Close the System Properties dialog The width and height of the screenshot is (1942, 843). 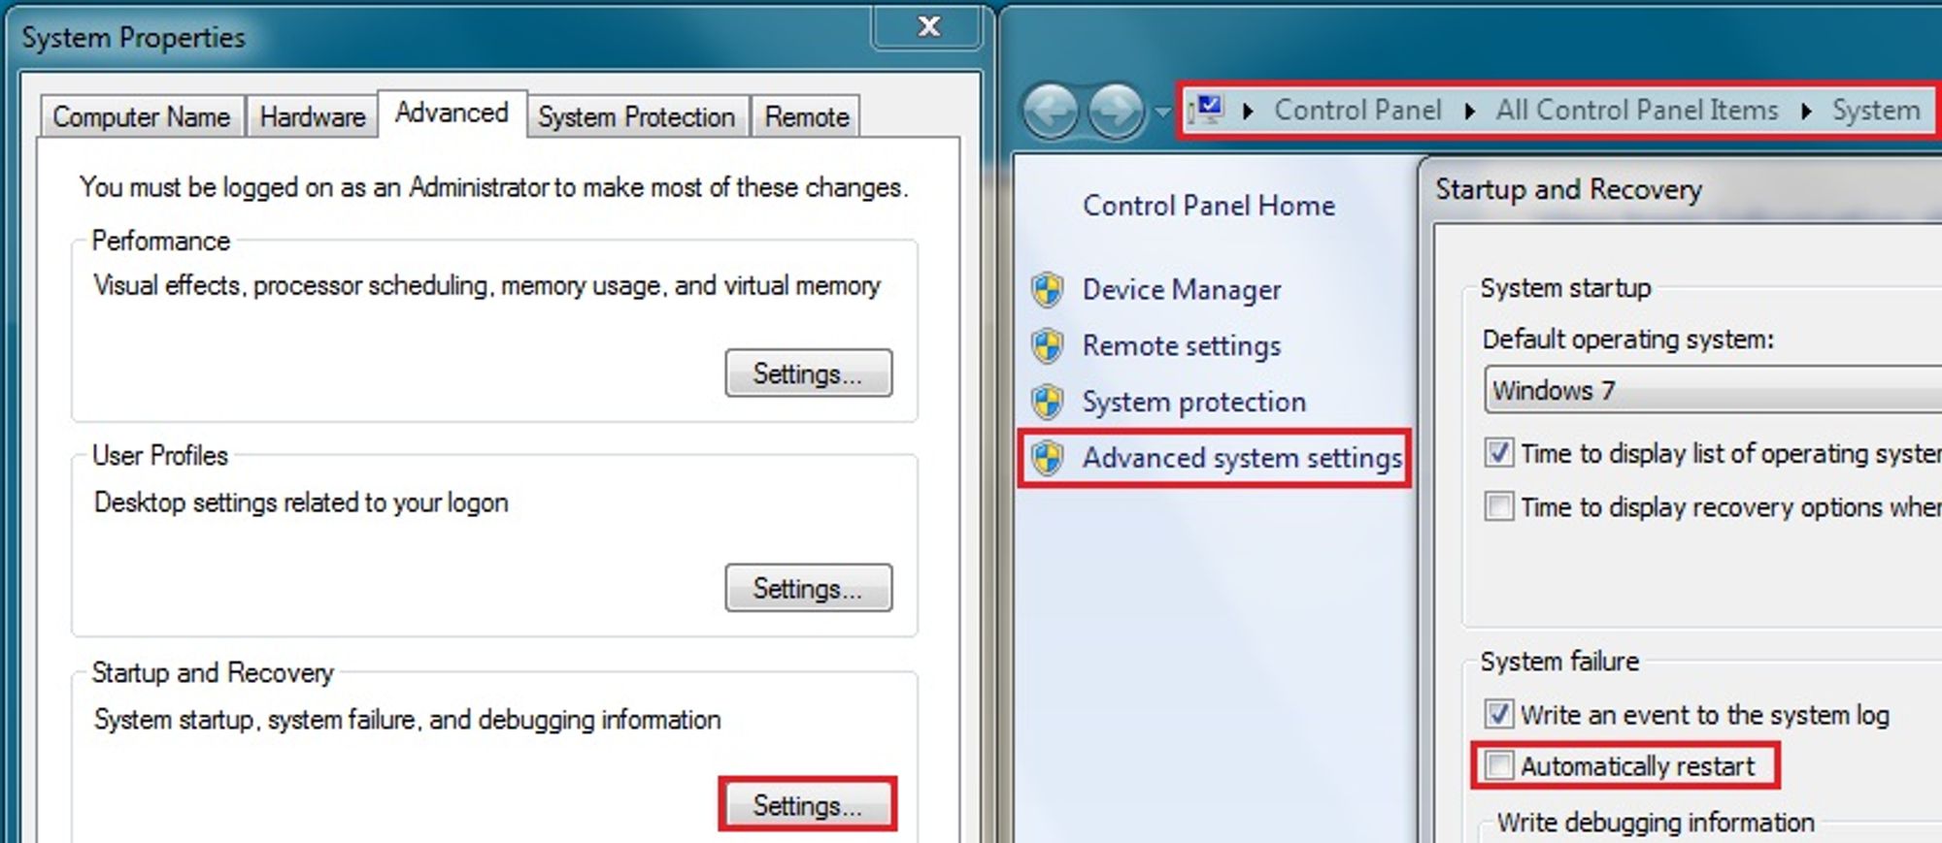point(928,26)
